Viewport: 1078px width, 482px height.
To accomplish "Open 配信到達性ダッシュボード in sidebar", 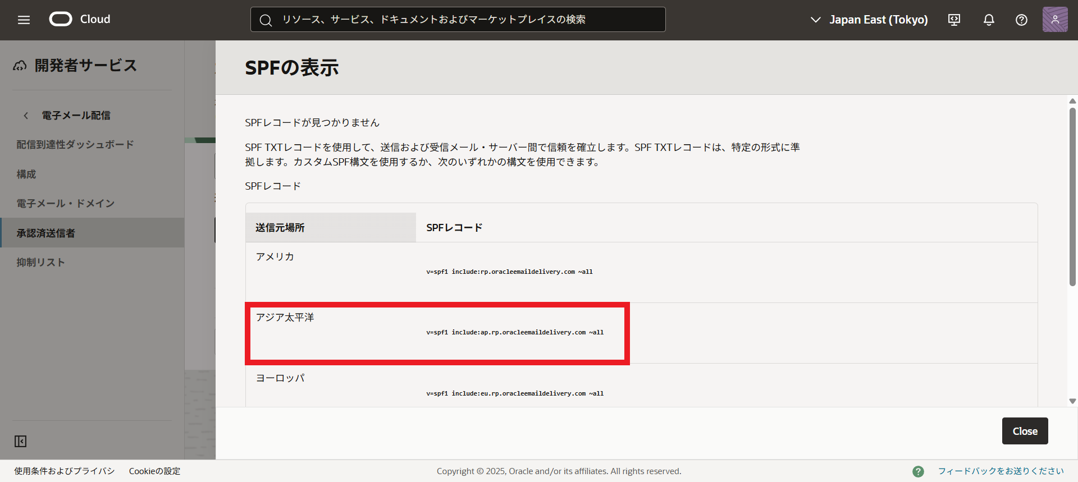I will [75, 145].
